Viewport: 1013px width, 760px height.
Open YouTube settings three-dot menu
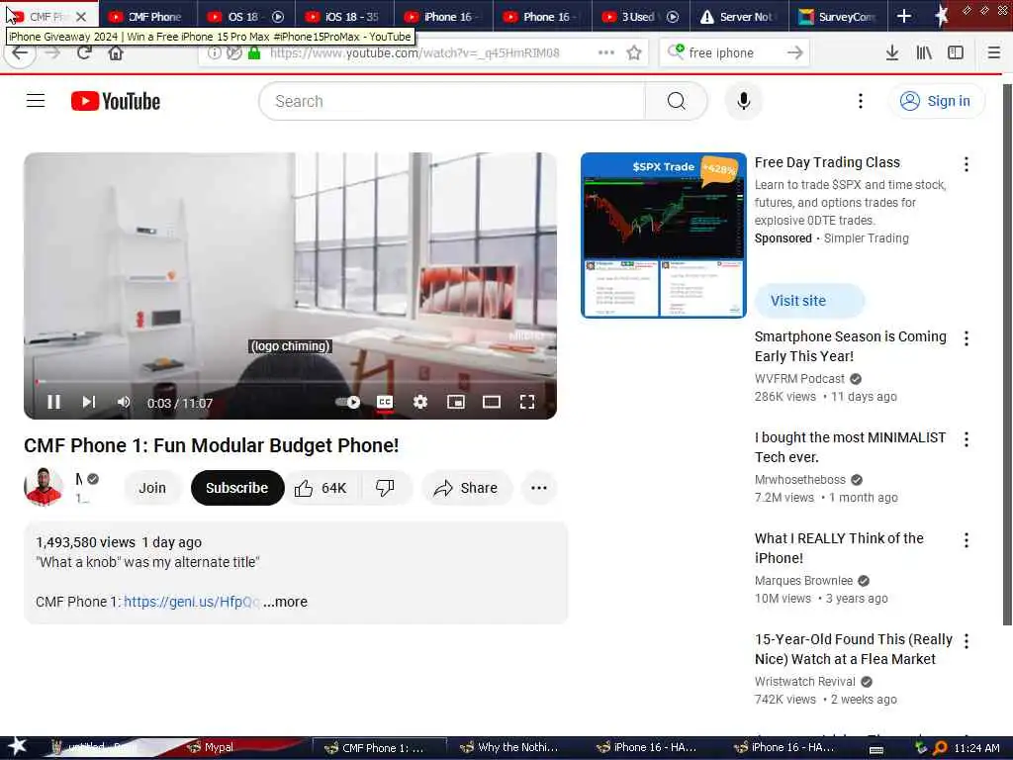[860, 101]
